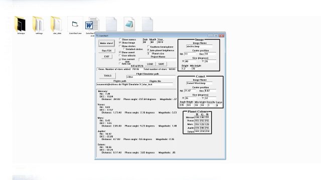
Task: Toggle the Show comet checkbox
Action: click(x=120, y=52)
